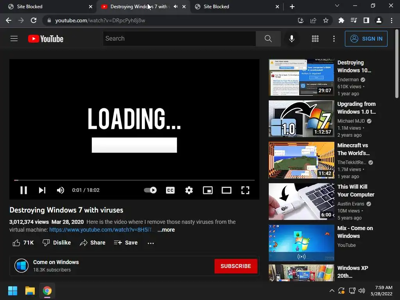
Task: Open the player settings gear
Action: 189,190
